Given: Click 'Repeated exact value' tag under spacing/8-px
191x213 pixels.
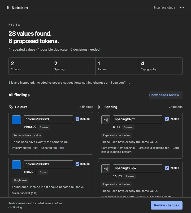Looking at the screenshot, I should pos(116,136).
